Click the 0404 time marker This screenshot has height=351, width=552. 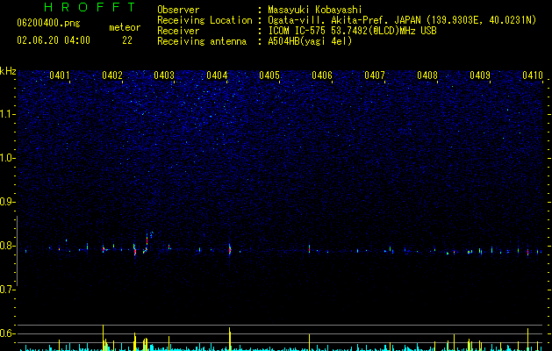217,75
